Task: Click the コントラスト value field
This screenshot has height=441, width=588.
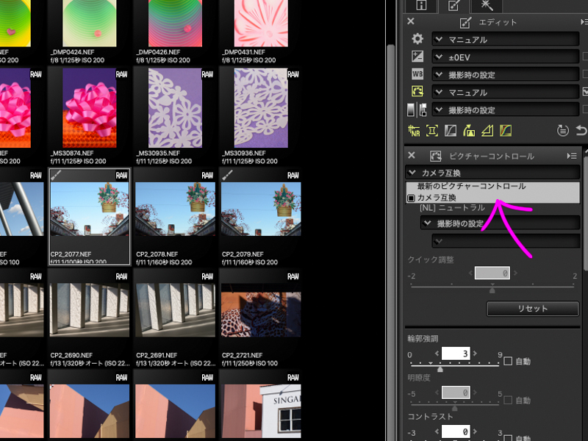Action: click(455, 431)
